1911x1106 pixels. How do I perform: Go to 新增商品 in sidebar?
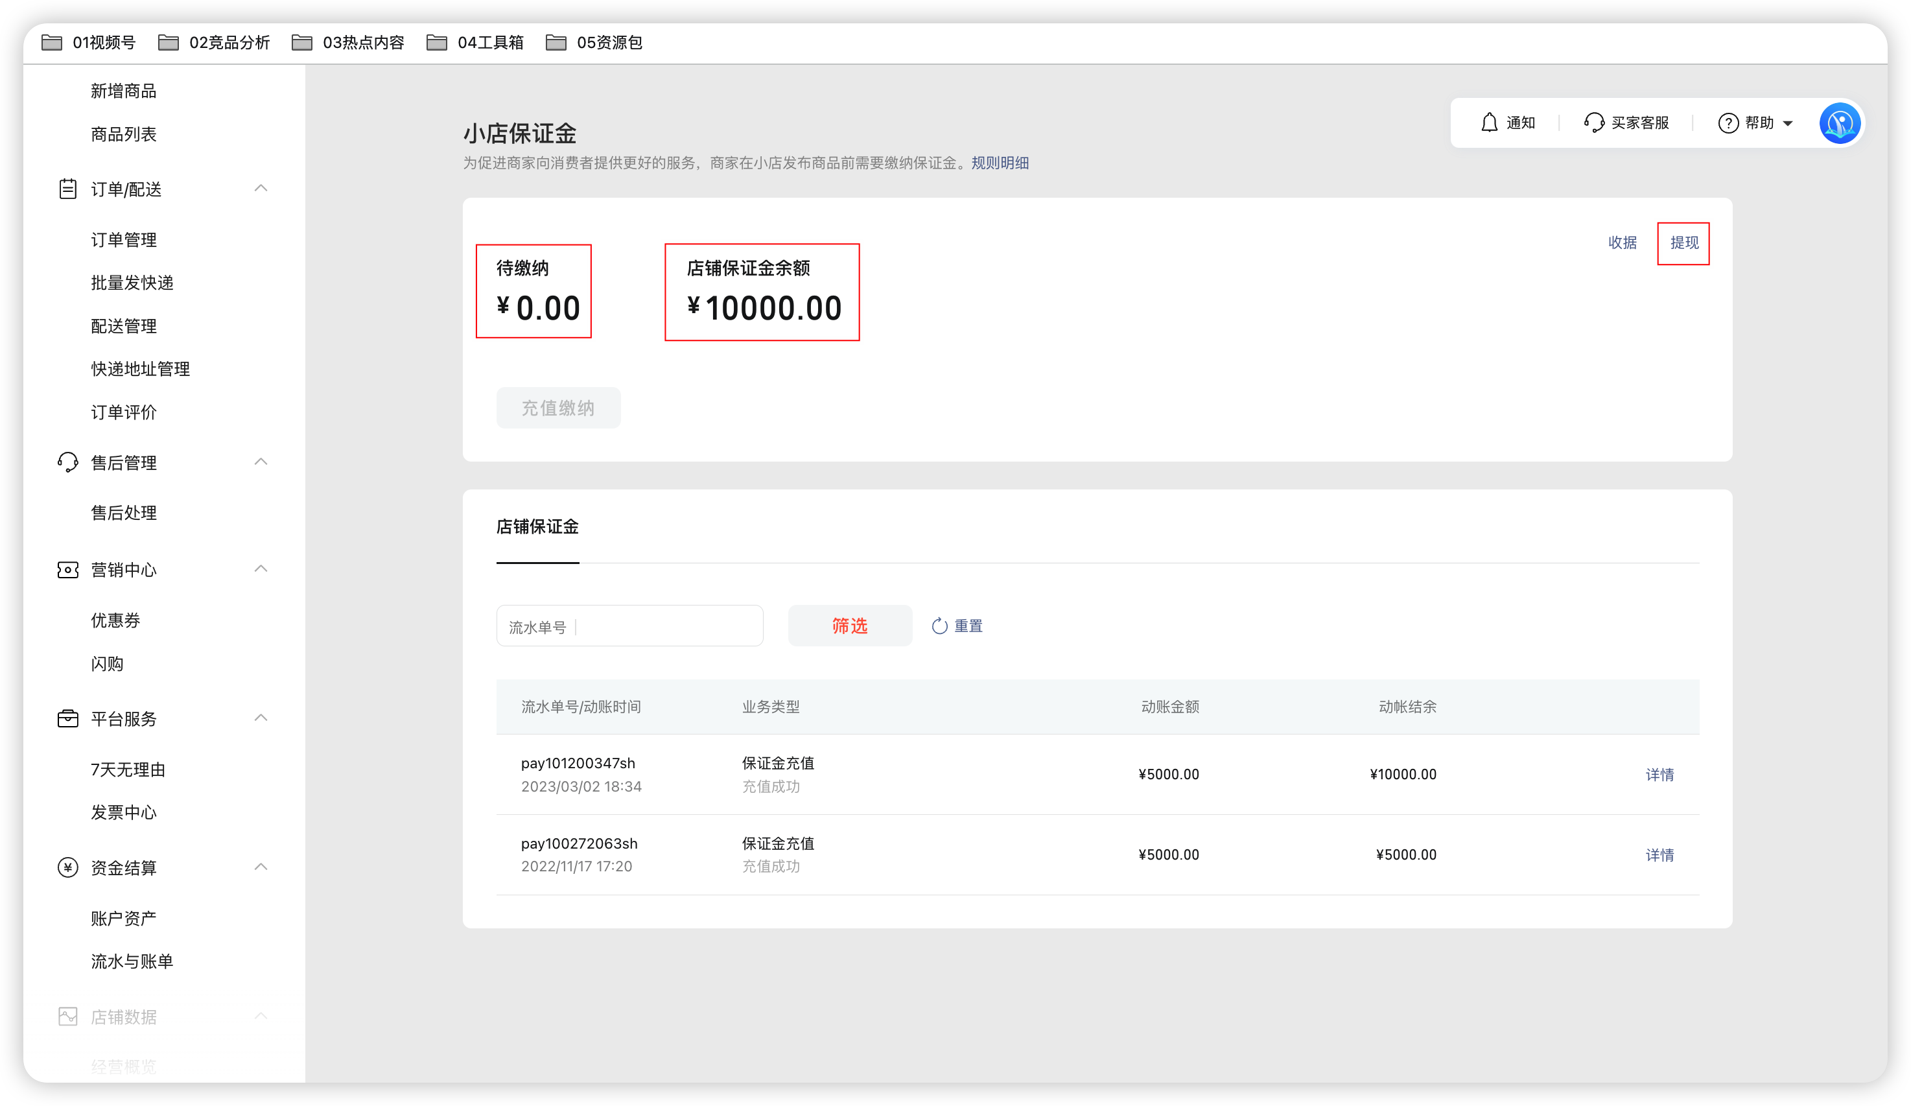click(x=124, y=91)
